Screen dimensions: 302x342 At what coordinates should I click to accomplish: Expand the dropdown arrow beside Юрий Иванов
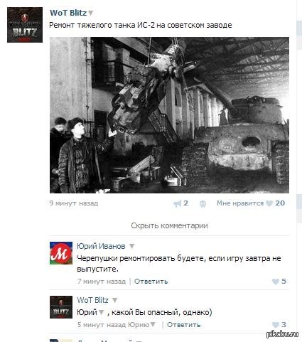point(132,247)
